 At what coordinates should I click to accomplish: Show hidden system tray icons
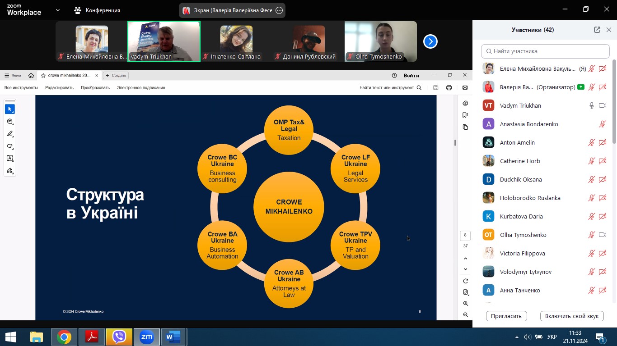tap(517, 337)
